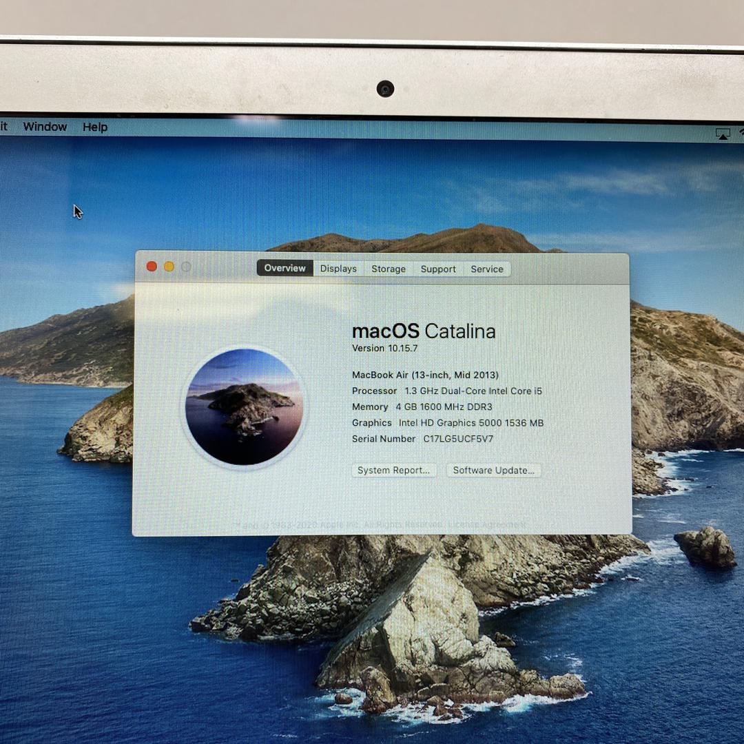
Task: Switch to the Displays tab
Action: coord(338,269)
